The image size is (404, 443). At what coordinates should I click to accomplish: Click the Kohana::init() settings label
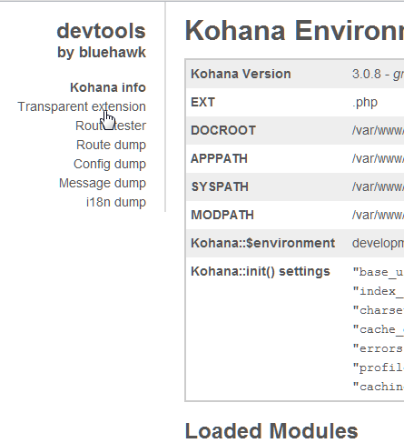[x=261, y=271]
